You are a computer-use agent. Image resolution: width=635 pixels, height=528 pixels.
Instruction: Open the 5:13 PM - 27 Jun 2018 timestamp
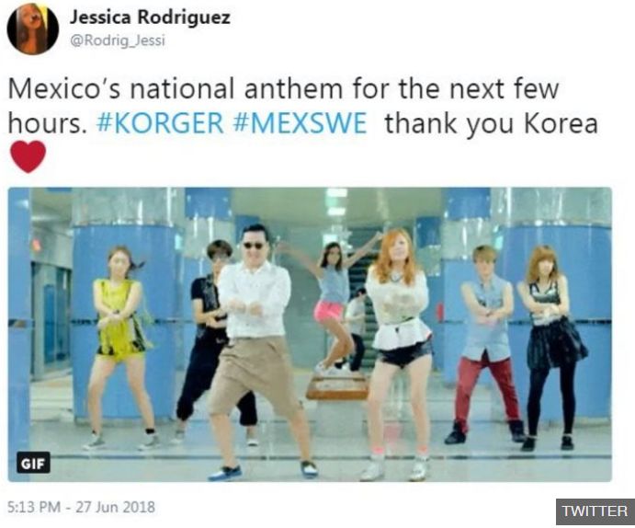click(82, 507)
